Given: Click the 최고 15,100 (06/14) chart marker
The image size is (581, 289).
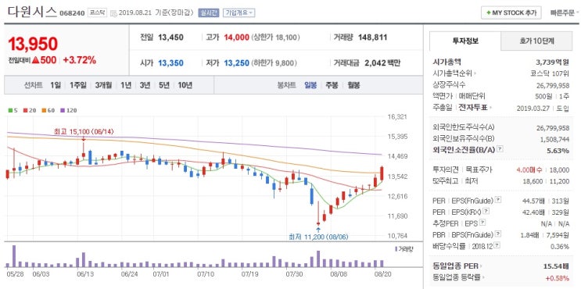Looking at the screenshot, I should pyautogui.click(x=84, y=131).
